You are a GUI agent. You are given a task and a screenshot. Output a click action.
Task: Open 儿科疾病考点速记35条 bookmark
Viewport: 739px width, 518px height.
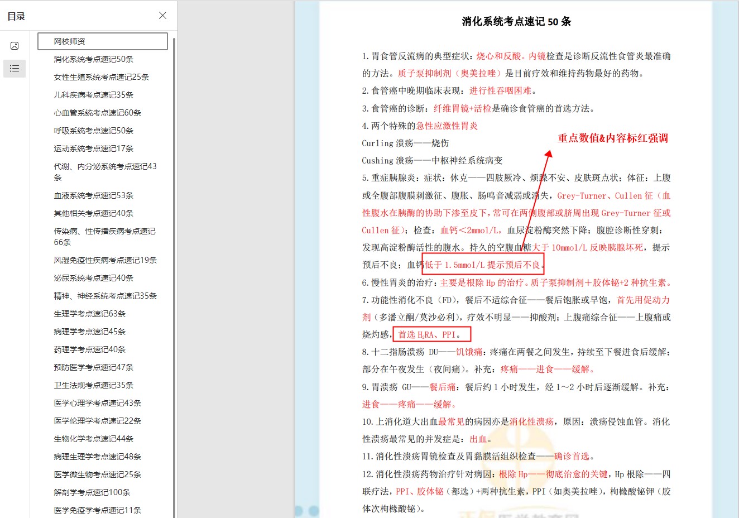pos(93,95)
